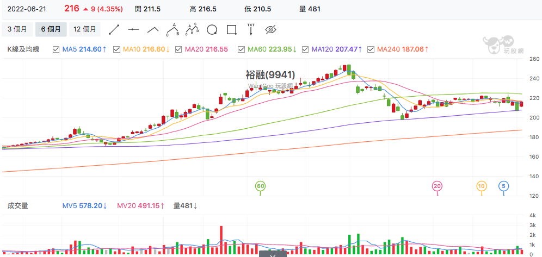This screenshot has width=542, height=257.
Task: Click the low price 低 210.5
Action: pyautogui.click(x=258, y=9)
